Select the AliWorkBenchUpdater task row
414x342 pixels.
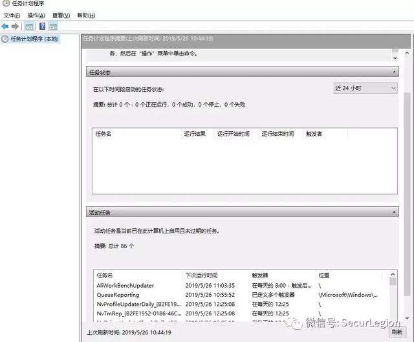pyautogui.click(x=241, y=286)
